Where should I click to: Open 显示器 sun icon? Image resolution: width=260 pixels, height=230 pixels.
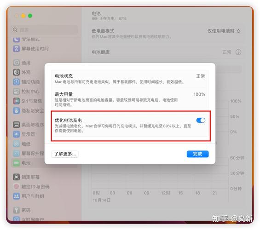coord(17,134)
